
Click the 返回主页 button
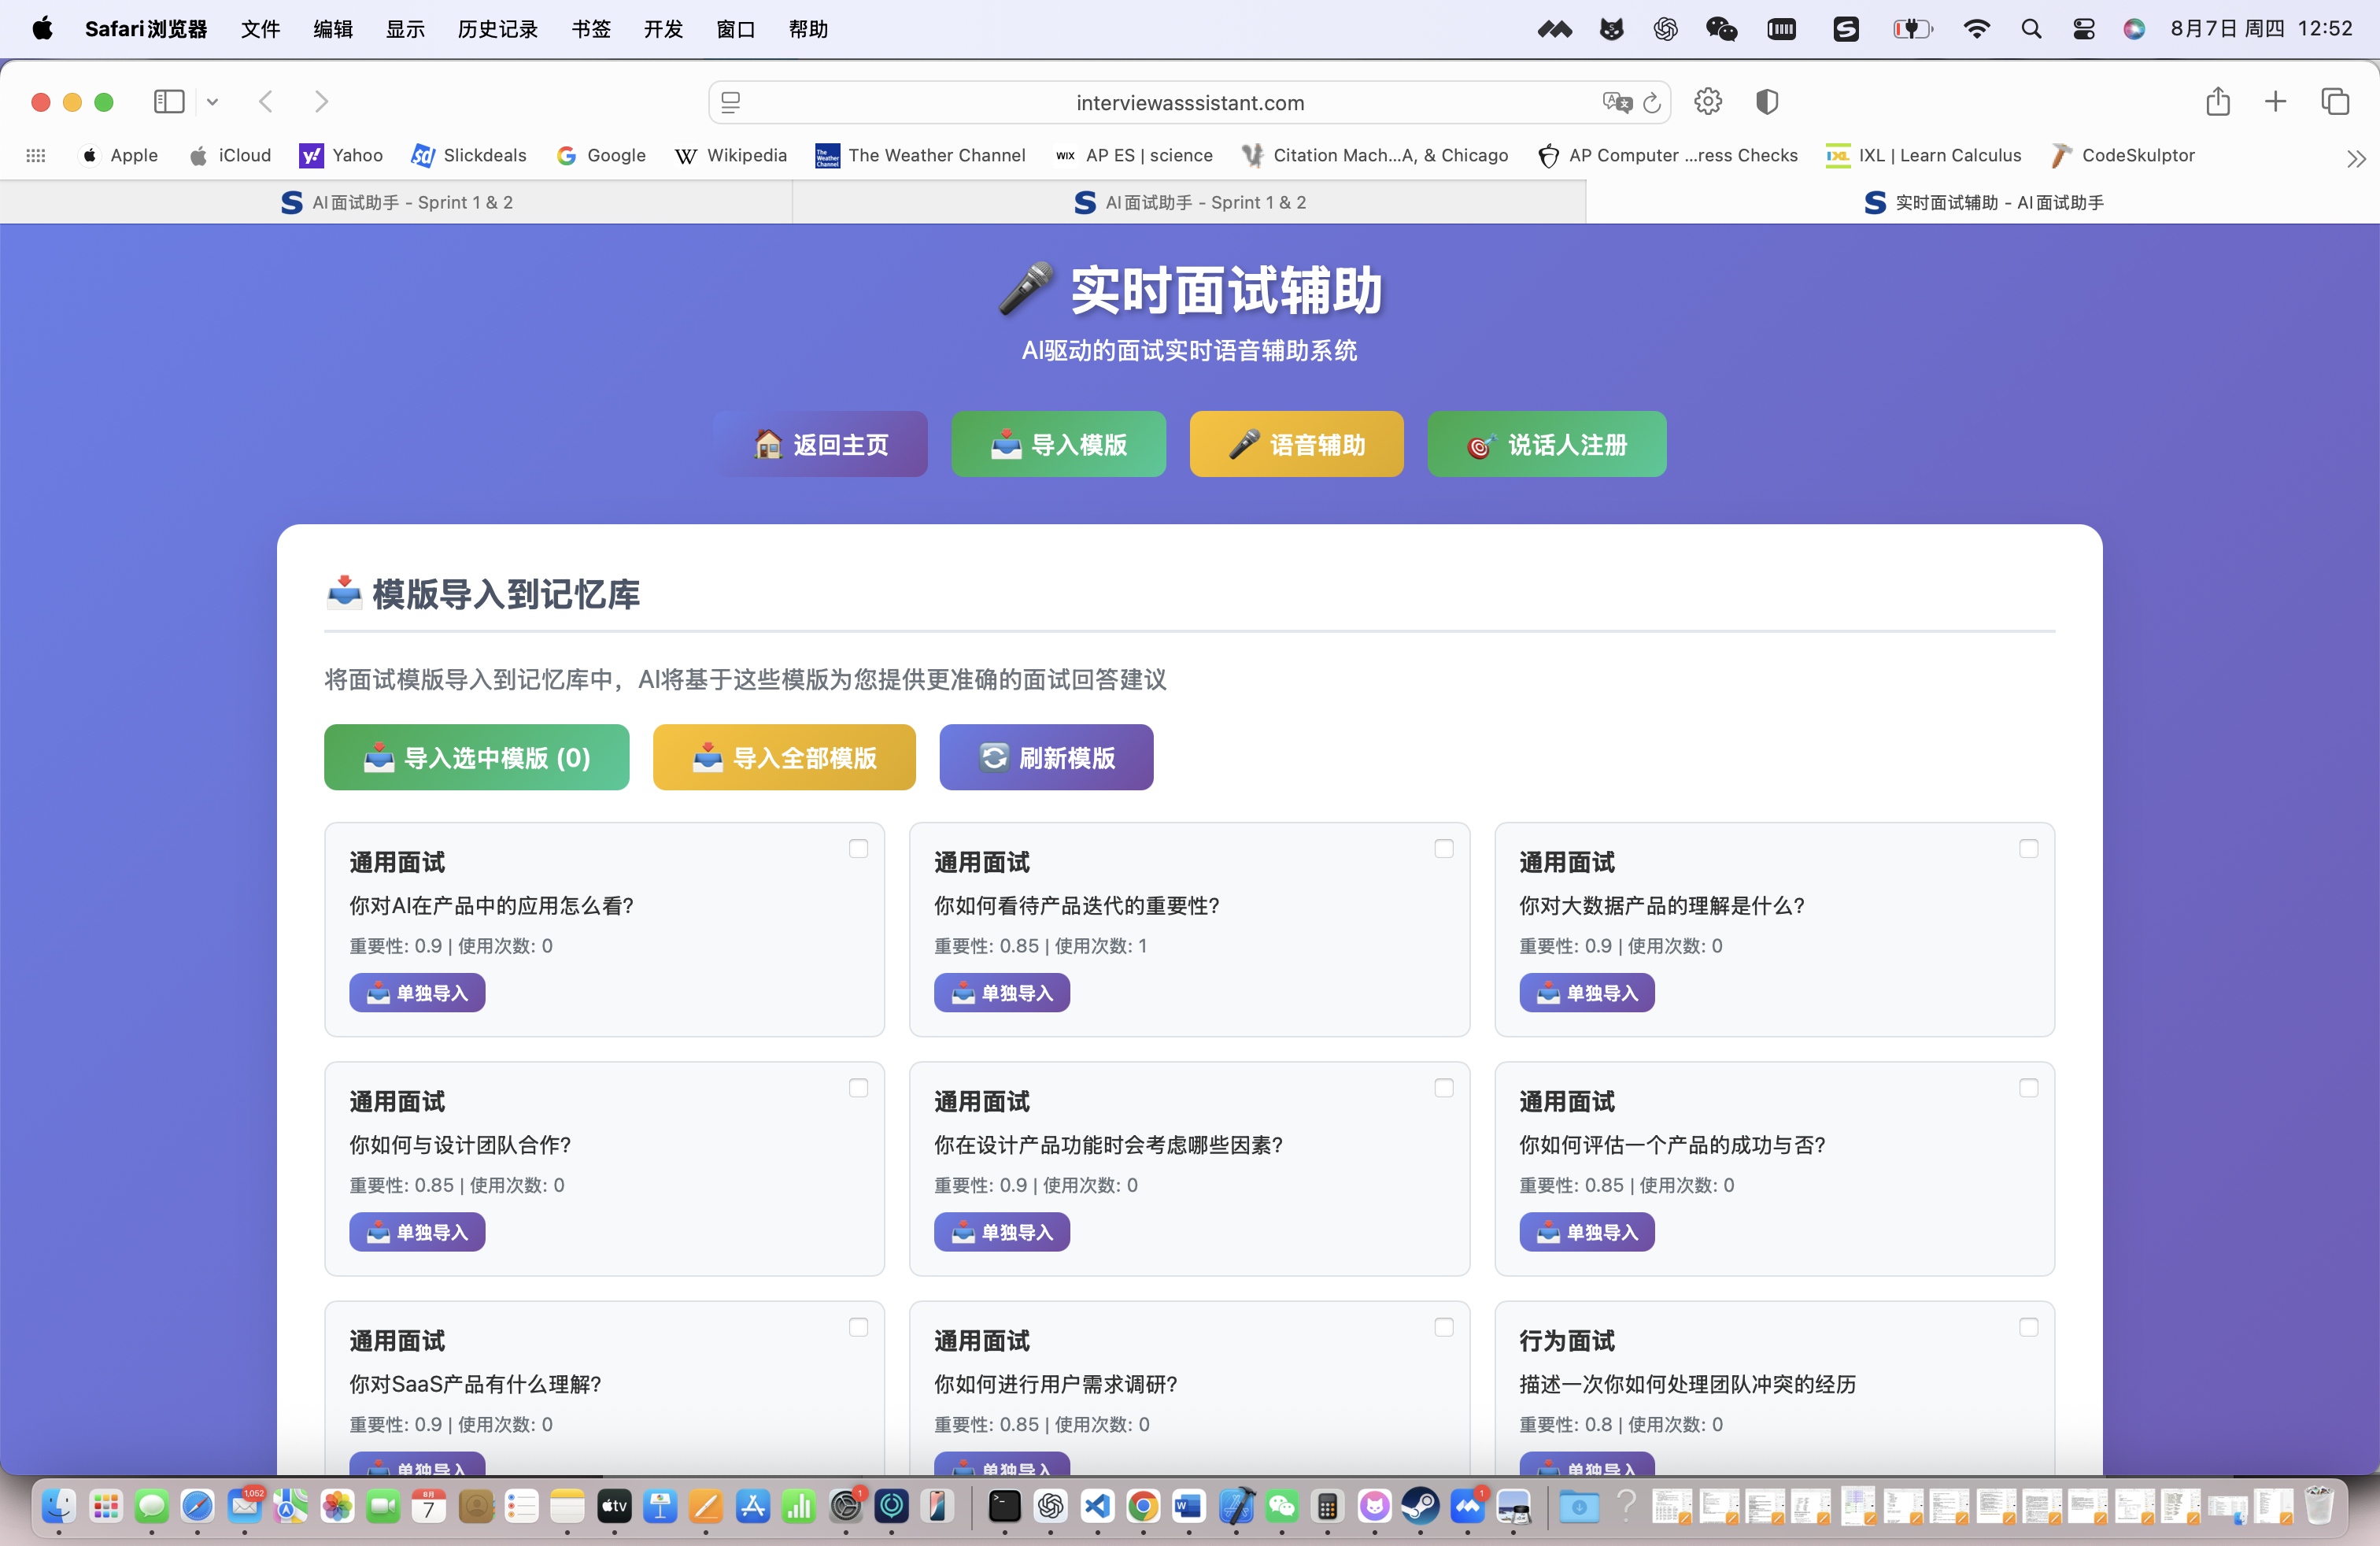821,444
